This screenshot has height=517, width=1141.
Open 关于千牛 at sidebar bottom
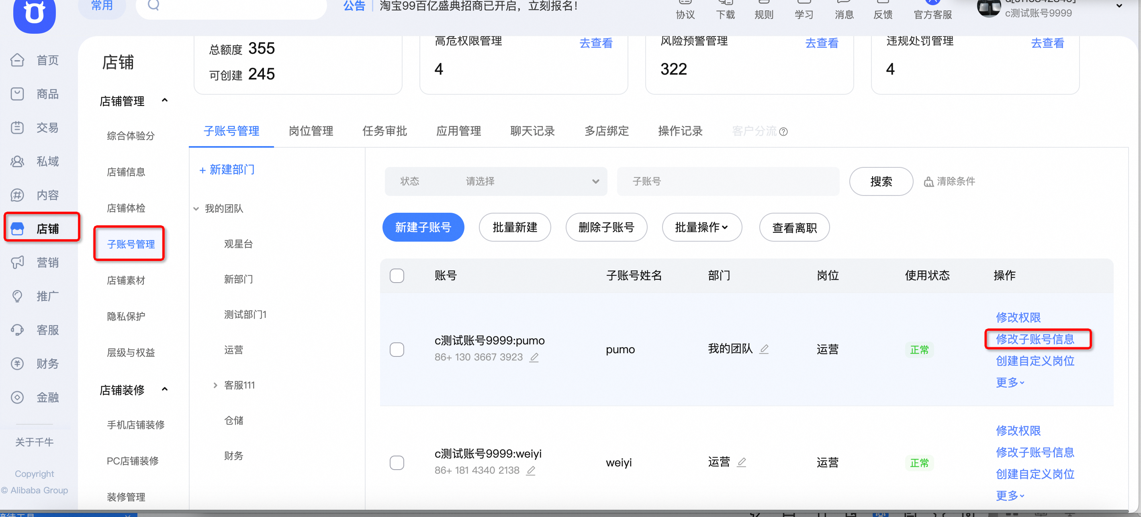[35, 442]
